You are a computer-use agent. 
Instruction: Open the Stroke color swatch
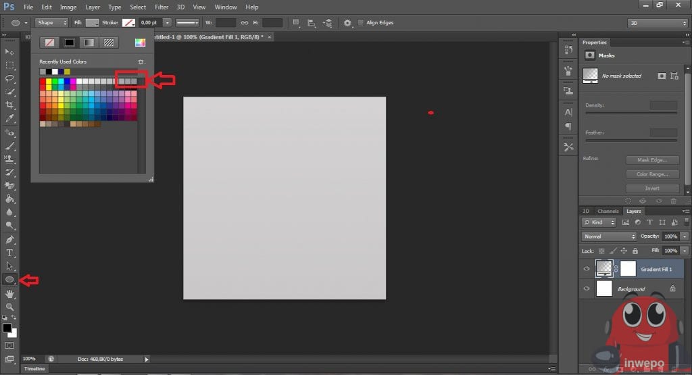click(x=128, y=22)
